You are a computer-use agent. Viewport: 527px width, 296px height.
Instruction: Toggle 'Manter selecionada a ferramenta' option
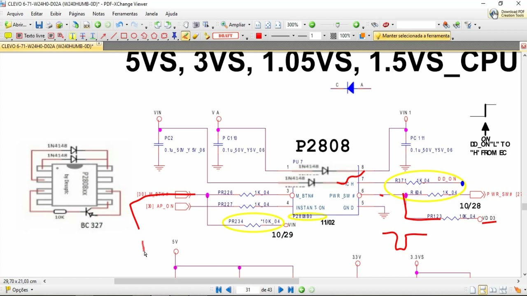[x=412, y=36]
